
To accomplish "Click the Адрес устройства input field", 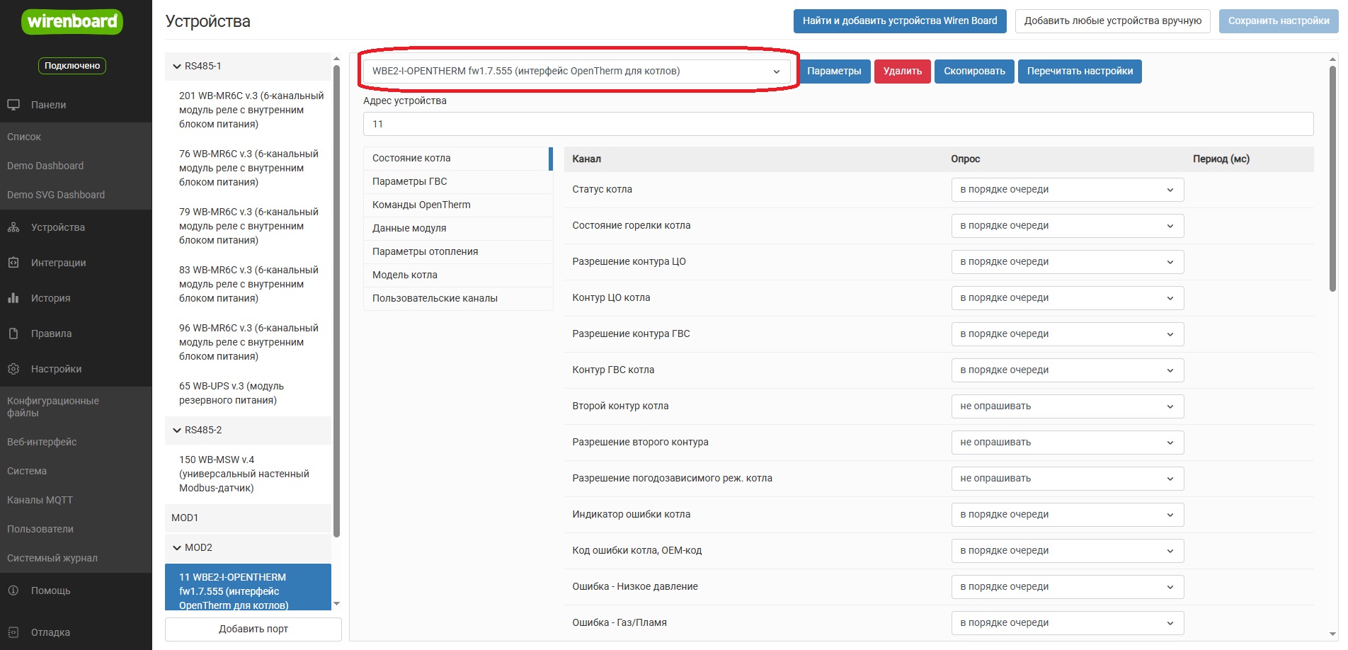I will click(x=838, y=124).
